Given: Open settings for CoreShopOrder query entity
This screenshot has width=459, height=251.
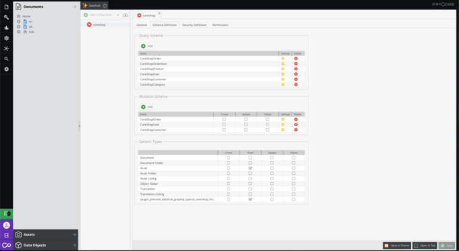Looking at the screenshot, I should pos(283,59).
